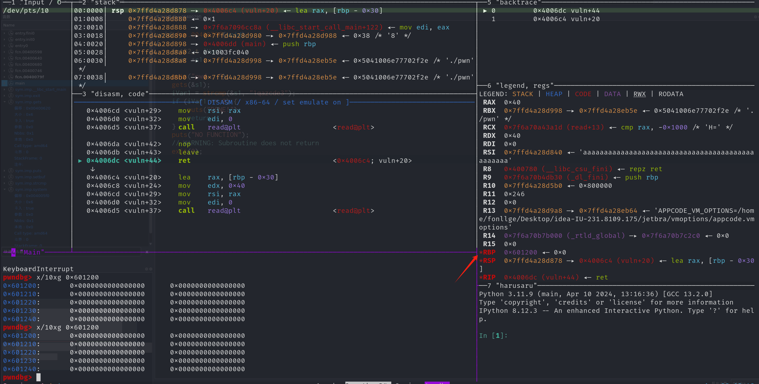
Task: Click the underlined RWX legend label
Action: (x=639, y=94)
